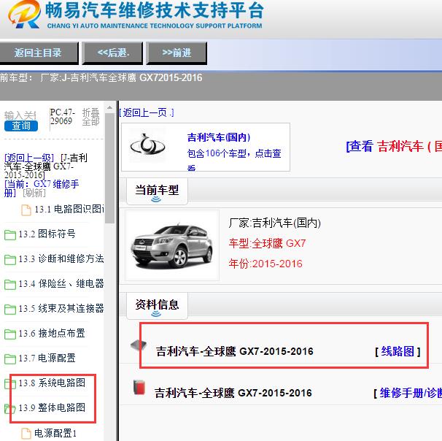Viewport: 442px width, 441px height.
Task: Click document icon for 13.1 电路图识图
Action: 26,210
